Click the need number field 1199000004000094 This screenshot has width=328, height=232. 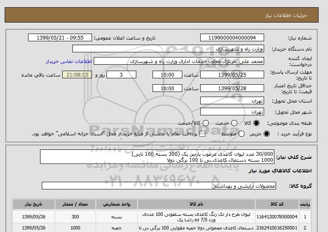232,37
